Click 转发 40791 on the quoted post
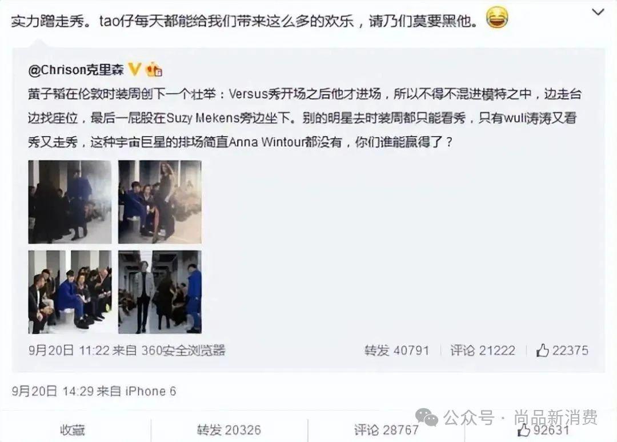 [396, 350]
